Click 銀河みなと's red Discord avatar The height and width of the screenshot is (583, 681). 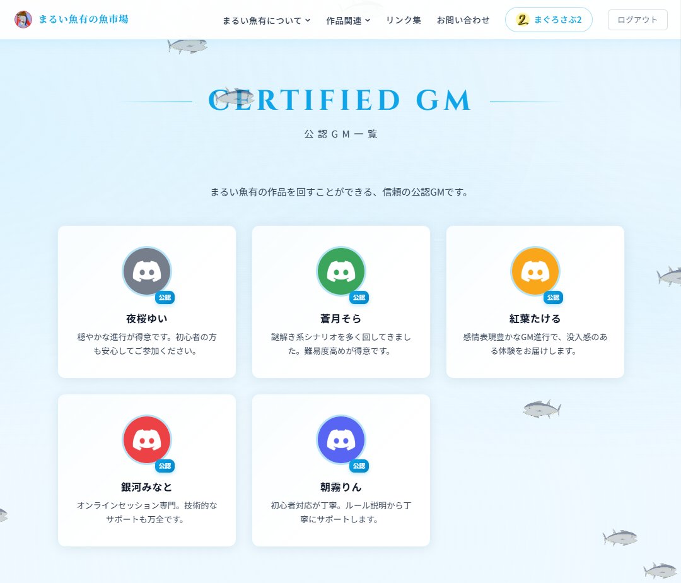pyautogui.click(x=147, y=440)
